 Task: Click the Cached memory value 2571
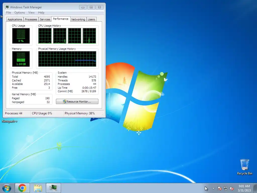(47, 80)
